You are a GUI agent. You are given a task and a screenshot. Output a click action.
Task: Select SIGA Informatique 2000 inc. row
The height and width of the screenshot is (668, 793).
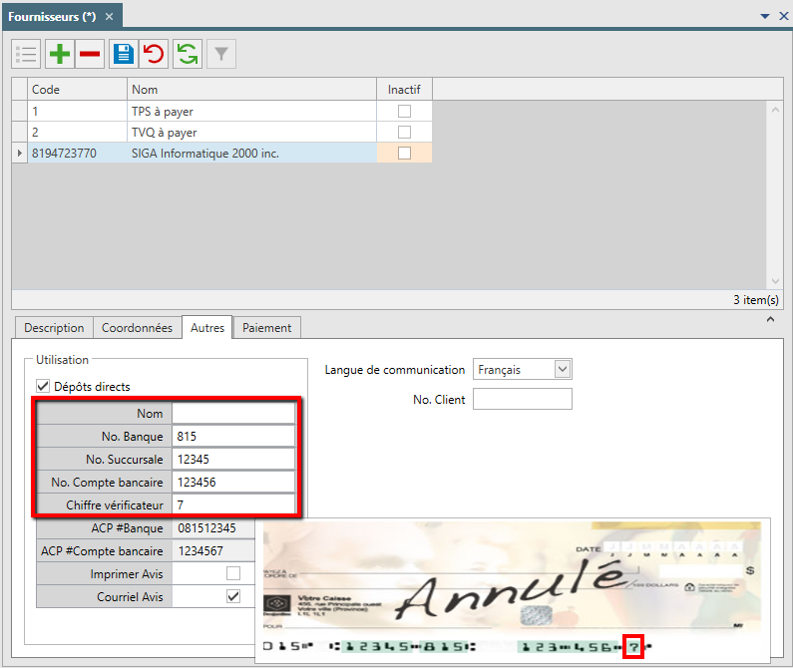click(222, 154)
